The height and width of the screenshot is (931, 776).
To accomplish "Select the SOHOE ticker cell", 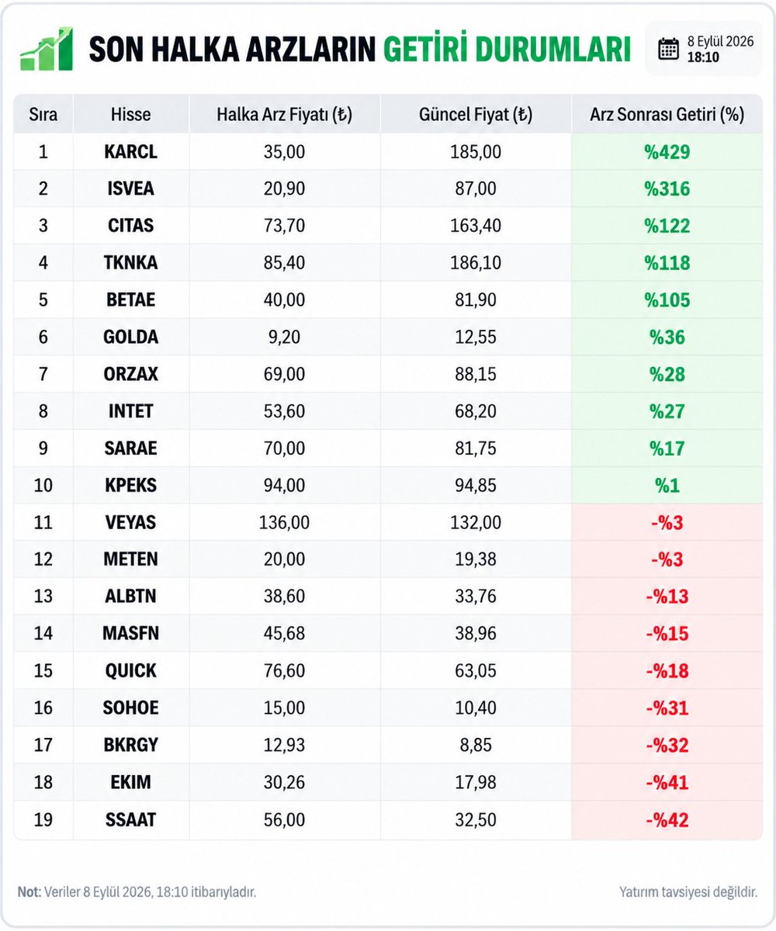I will pyautogui.click(x=130, y=708).
